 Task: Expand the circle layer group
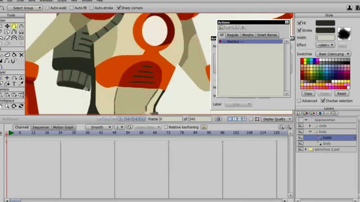pyautogui.click(x=310, y=126)
